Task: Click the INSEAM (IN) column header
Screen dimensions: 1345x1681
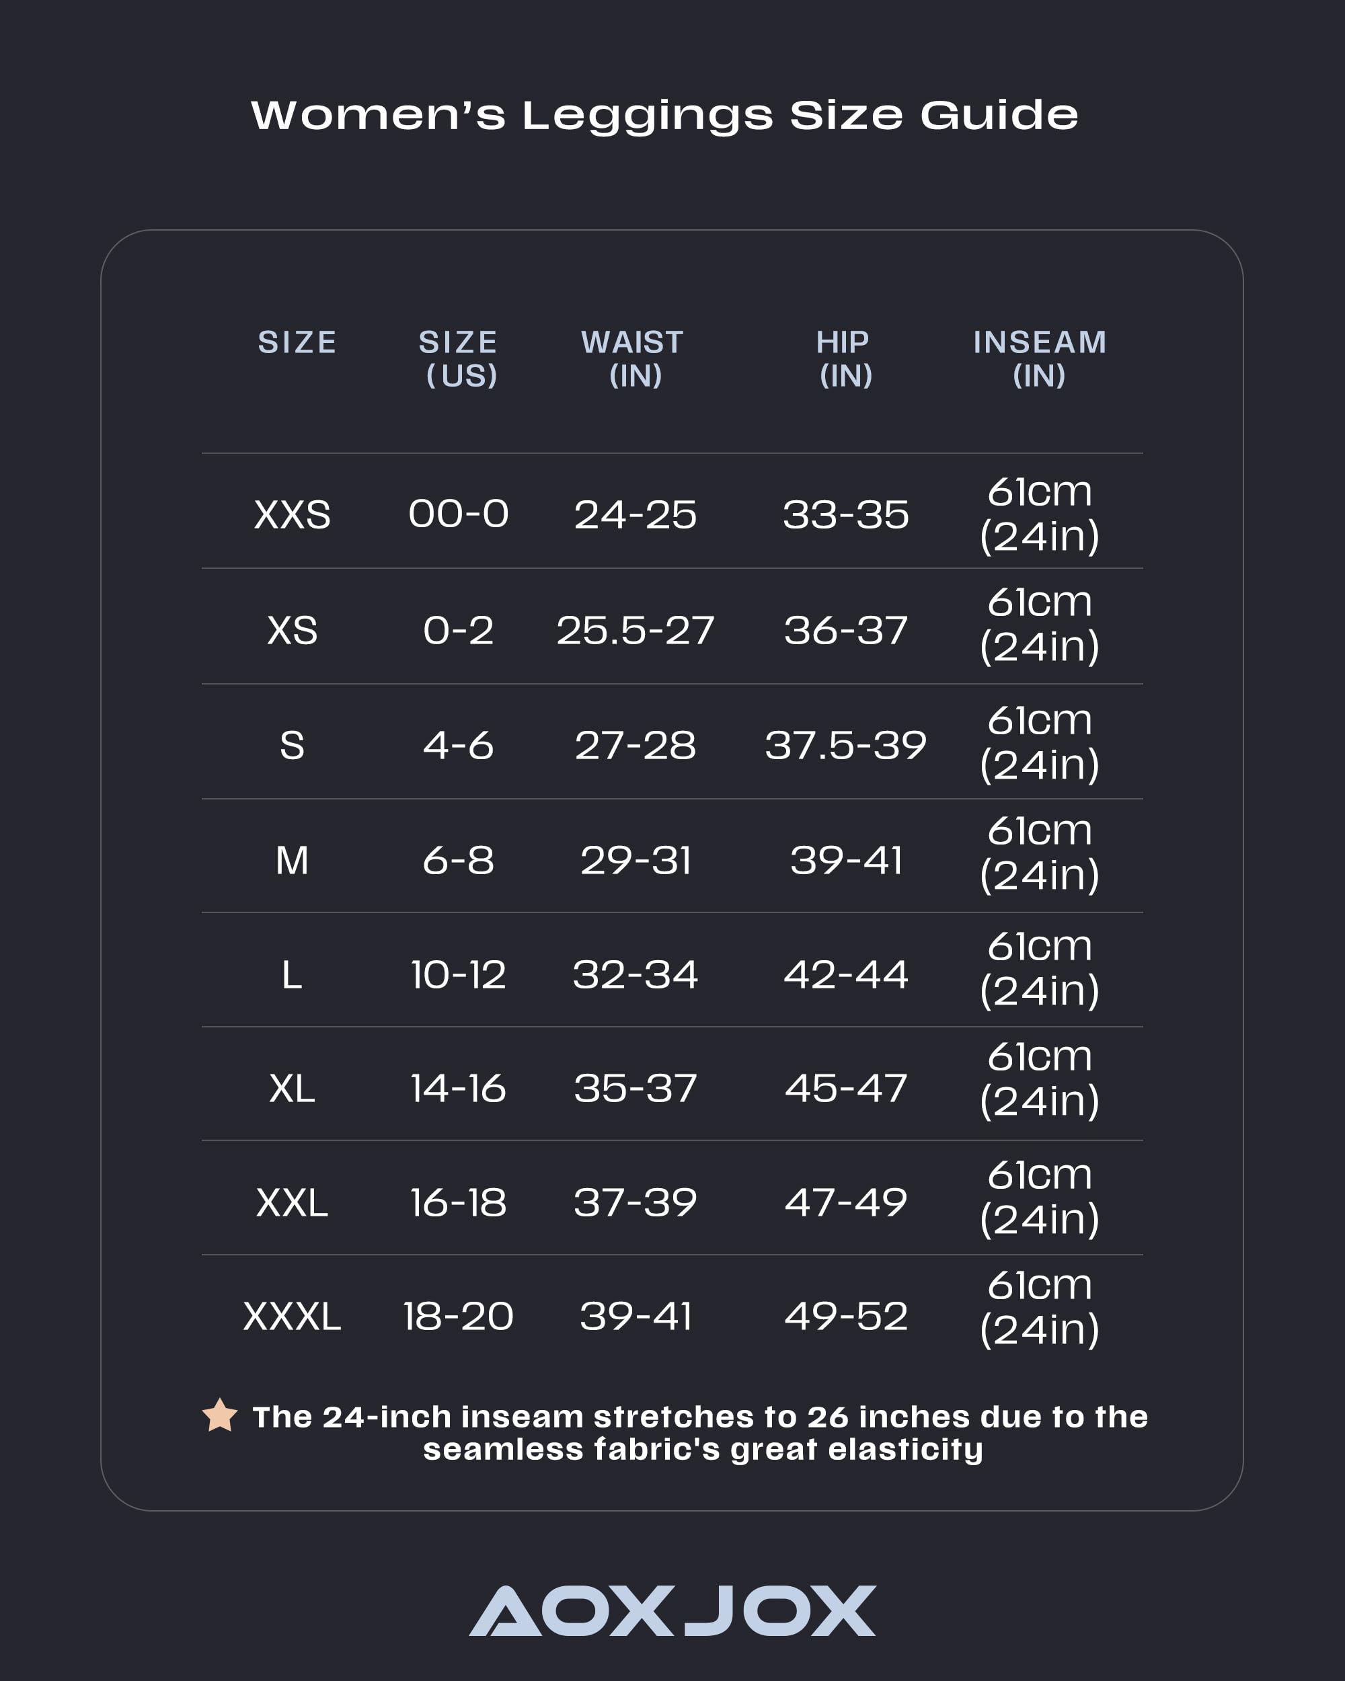Action: tap(1040, 358)
